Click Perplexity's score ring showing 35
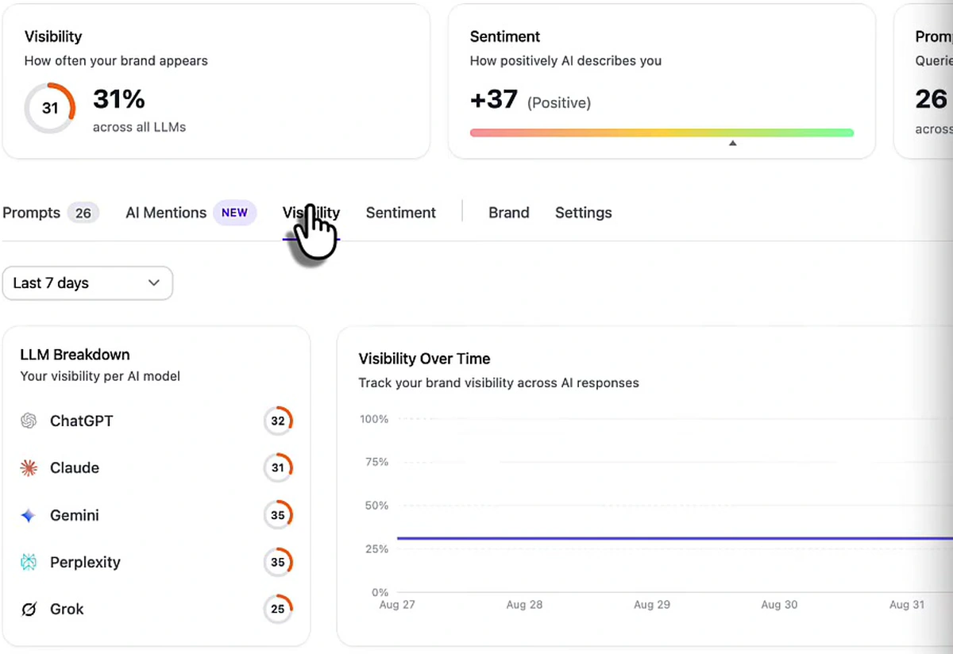953x654 pixels. [278, 562]
